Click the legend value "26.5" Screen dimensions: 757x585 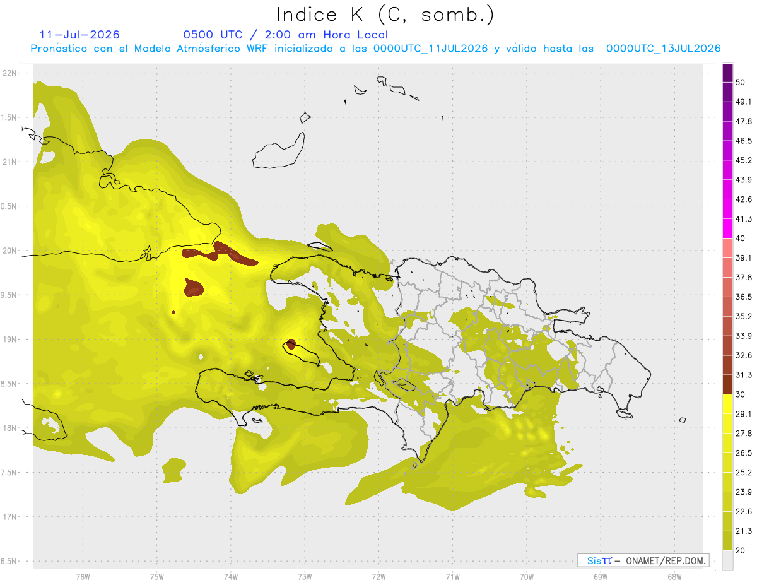point(744,453)
